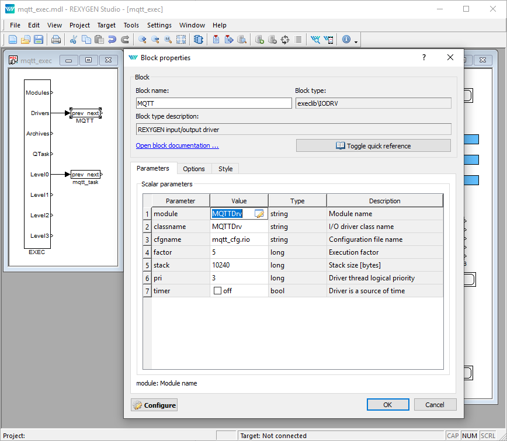Click the Open block documentation link

coord(177,145)
